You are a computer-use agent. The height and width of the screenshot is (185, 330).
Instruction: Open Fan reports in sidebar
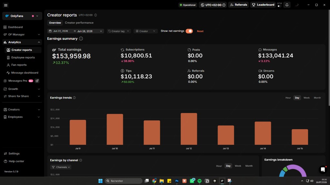[23, 65]
